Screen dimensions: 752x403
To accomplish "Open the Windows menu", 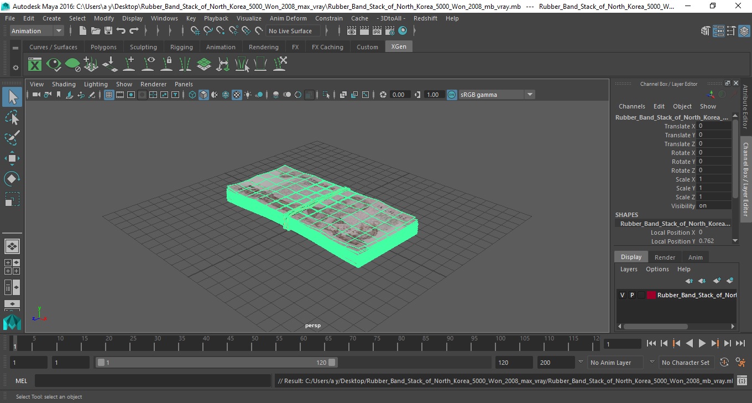I will pyautogui.click(x=164, y=18).
